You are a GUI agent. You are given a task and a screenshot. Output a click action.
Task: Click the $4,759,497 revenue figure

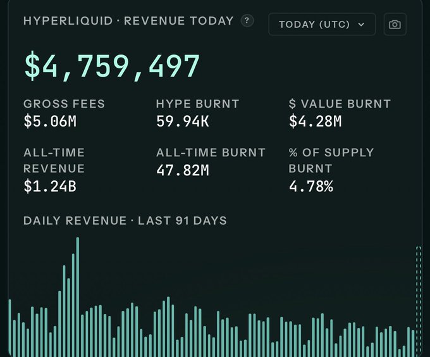click(112, 66)
